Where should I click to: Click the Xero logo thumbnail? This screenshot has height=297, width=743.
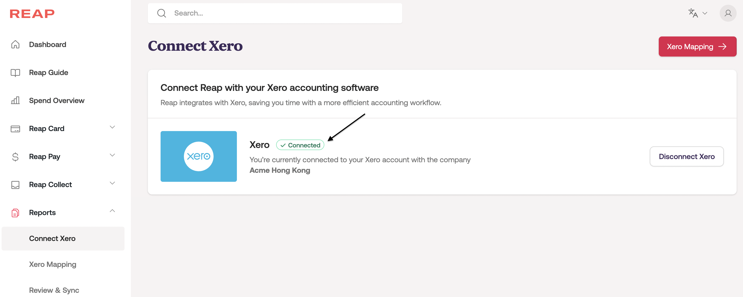tap(198, 156)
